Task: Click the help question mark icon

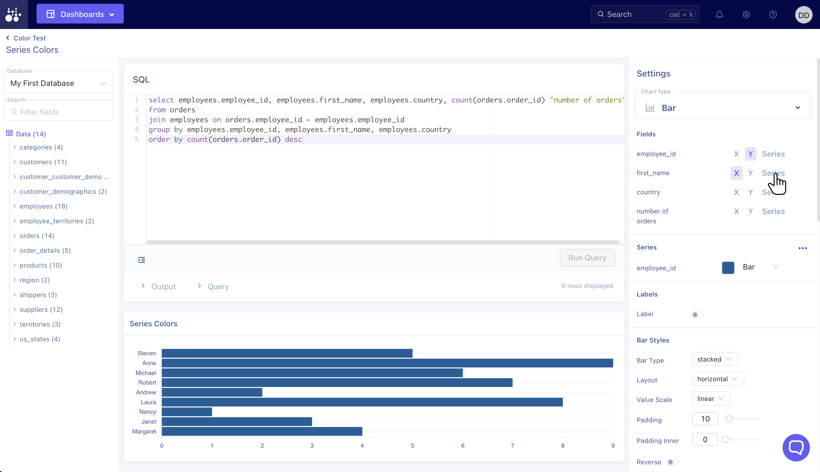Action: [x=773, y=14]
